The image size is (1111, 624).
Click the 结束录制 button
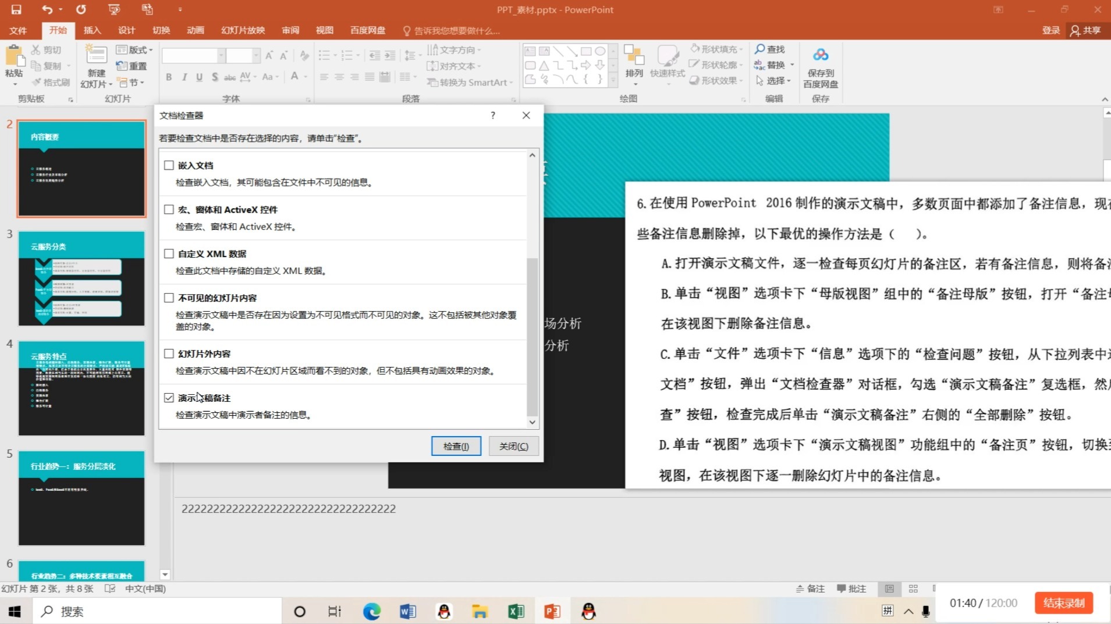[1063, 603]
